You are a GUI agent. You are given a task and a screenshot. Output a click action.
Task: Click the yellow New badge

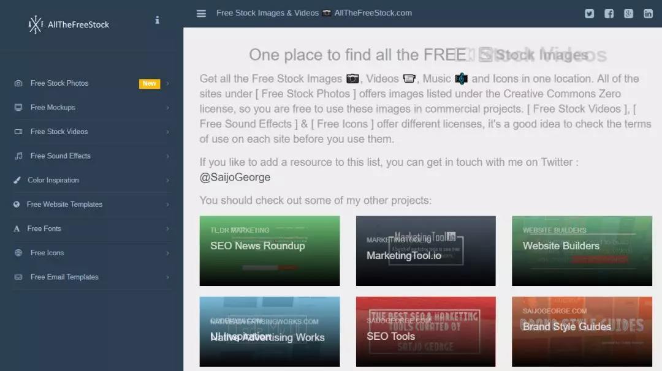(x=150, y=83)
